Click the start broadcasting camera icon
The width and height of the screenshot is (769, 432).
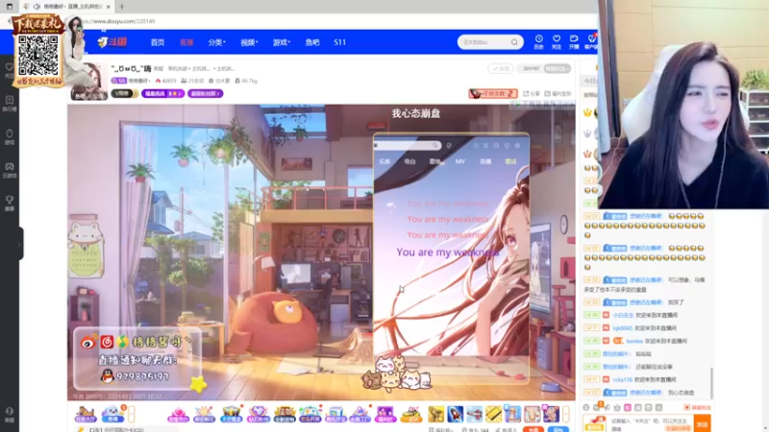(x=574, y=41)
